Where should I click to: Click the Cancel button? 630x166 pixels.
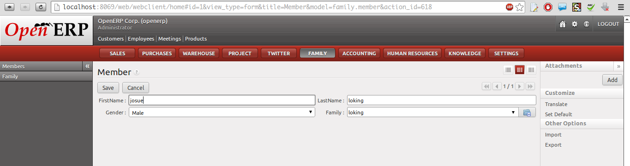(x=136, y=88)
